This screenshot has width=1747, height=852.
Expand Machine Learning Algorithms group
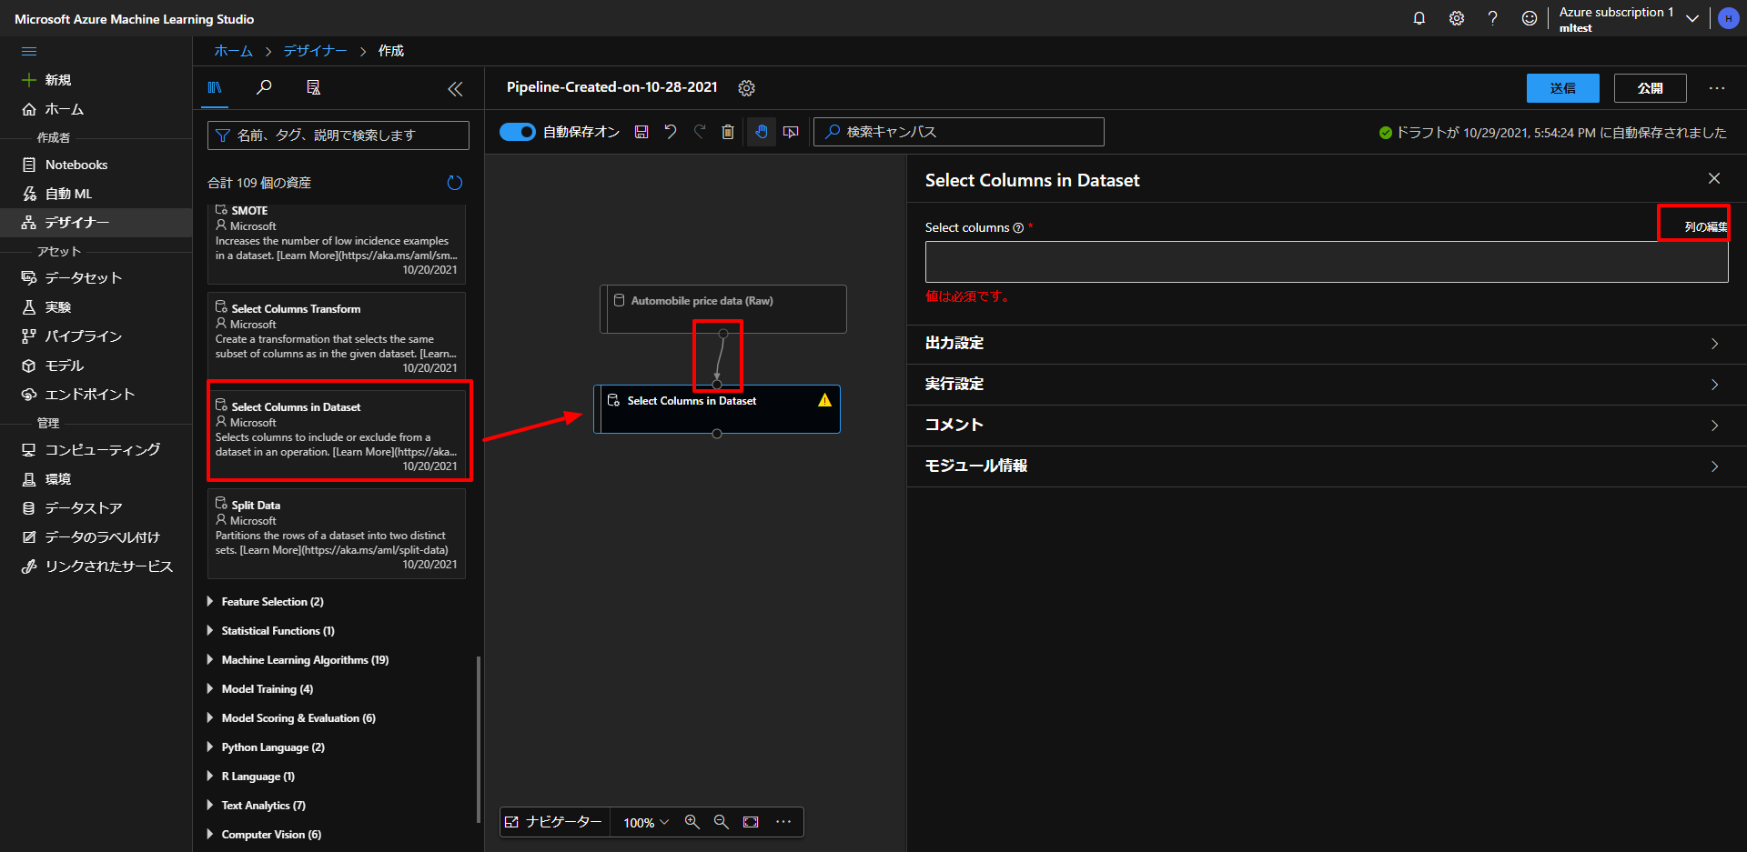point(304,660)
